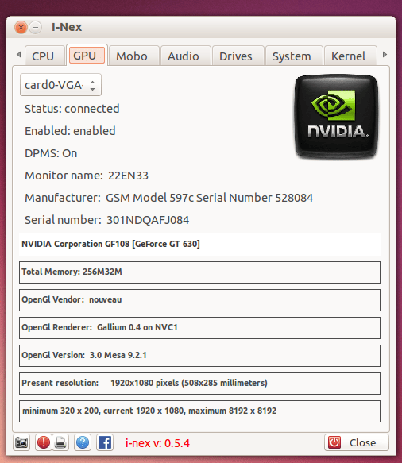
Task: Switch to the CPU tab
Action: click(43, 56)
